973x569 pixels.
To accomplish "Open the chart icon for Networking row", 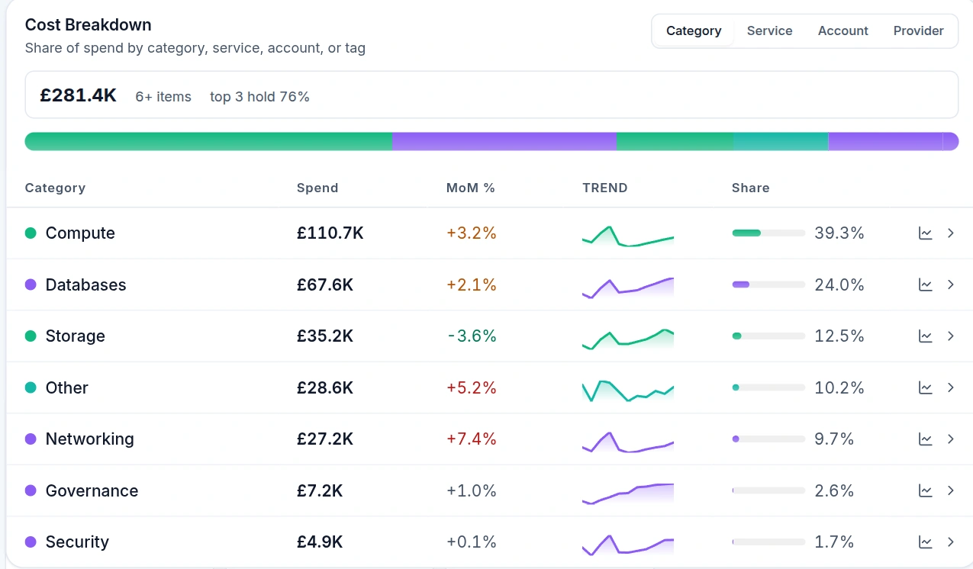I will 925,439.
